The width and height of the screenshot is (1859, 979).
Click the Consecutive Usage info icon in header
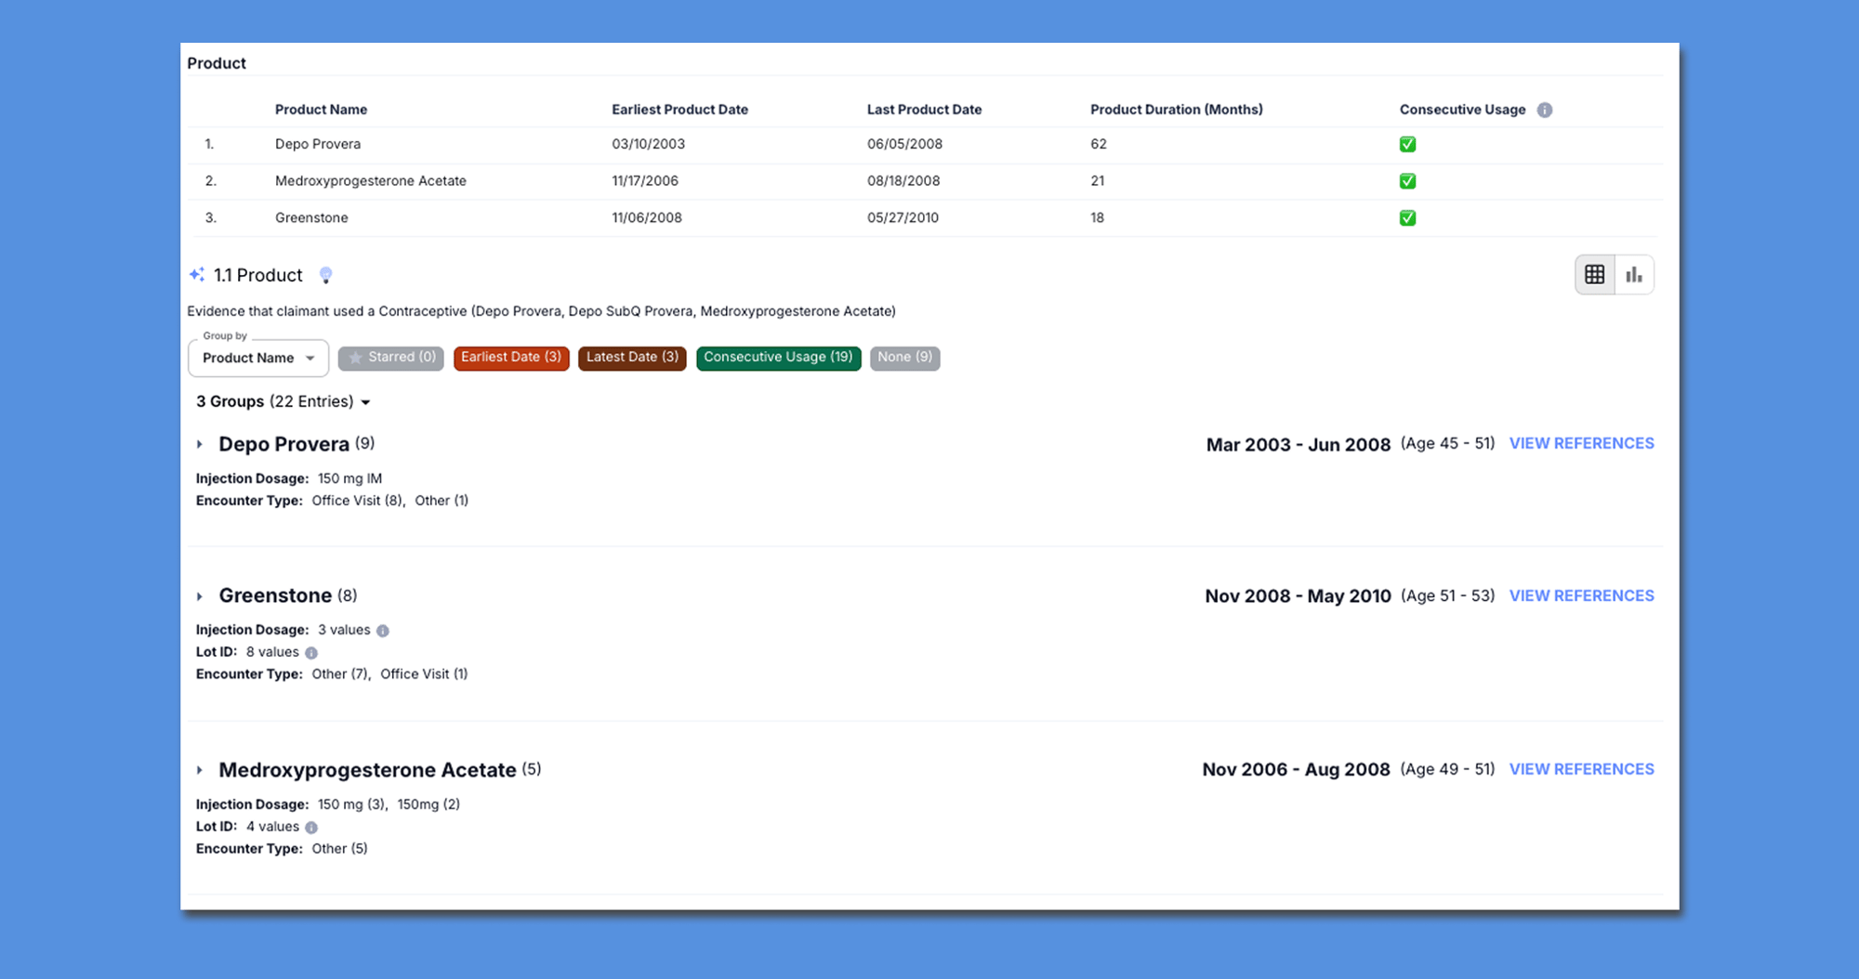1544,110
